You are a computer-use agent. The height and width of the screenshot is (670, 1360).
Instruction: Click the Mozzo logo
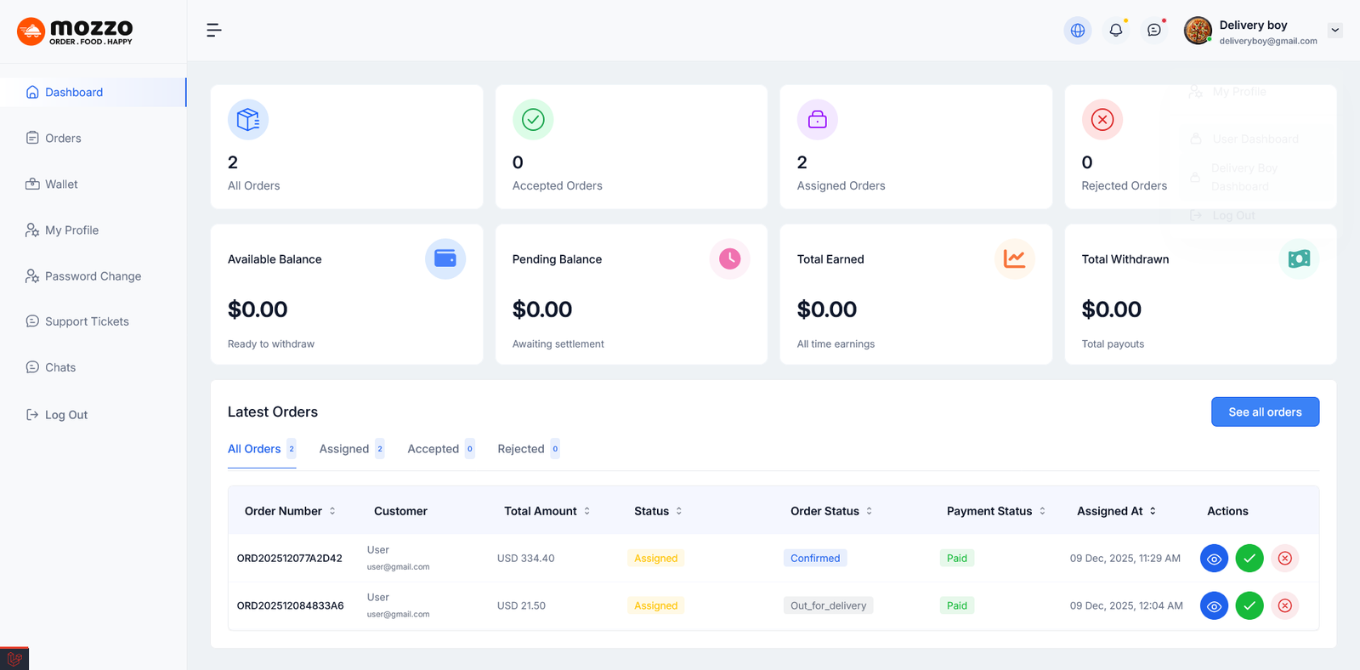coord(75,31)
